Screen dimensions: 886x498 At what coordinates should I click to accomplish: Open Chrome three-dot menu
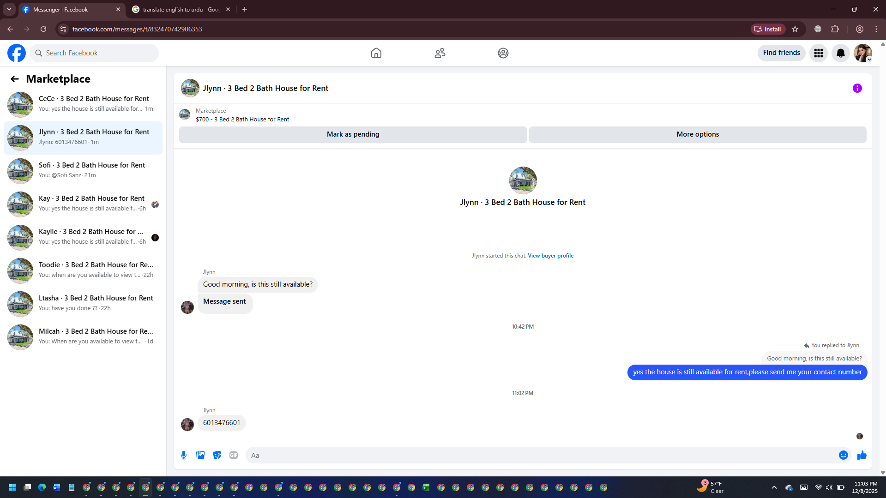tap(876, 29)
